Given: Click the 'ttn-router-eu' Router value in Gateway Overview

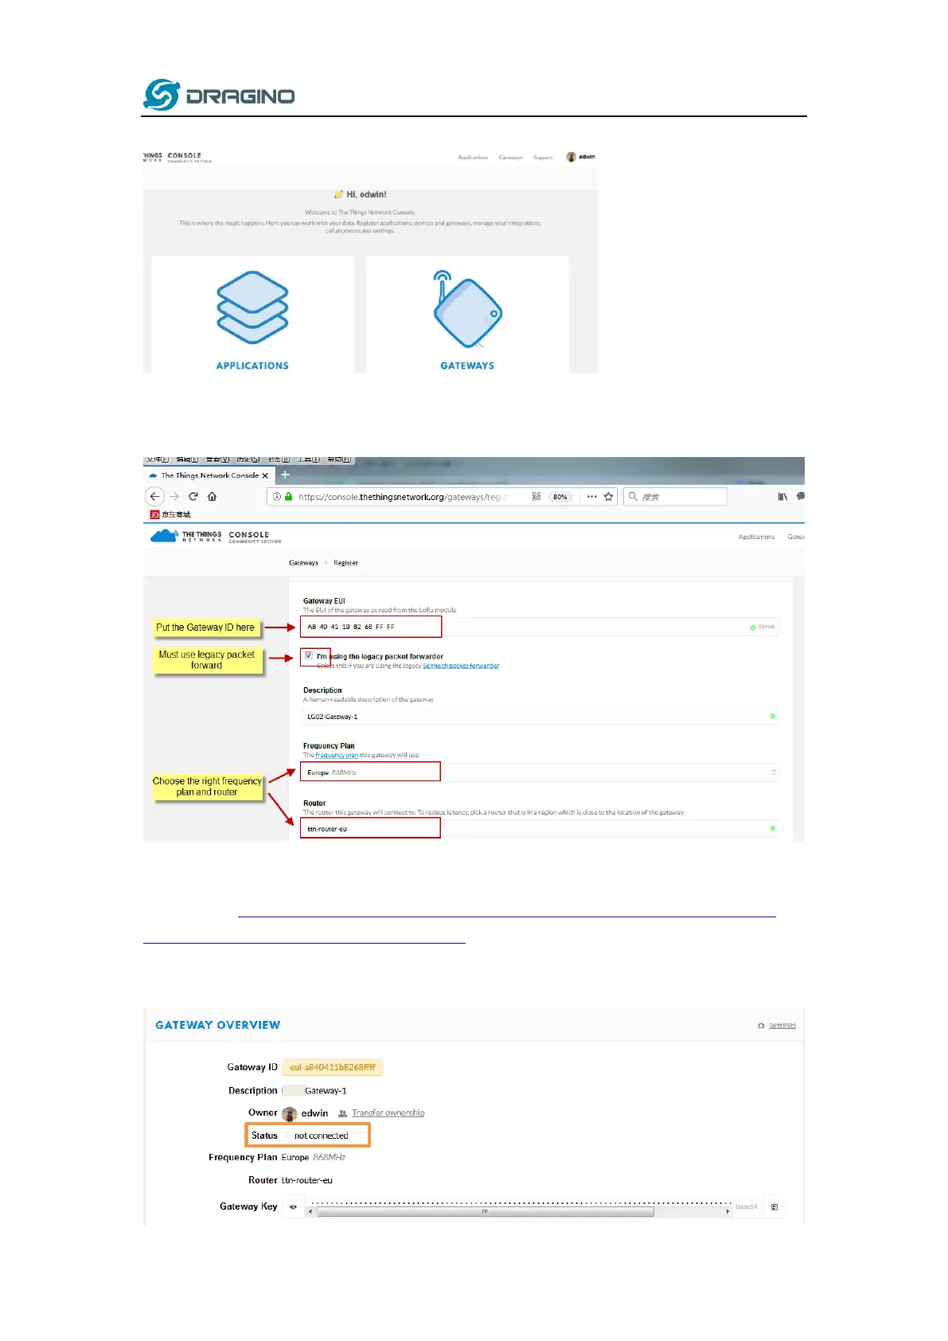Looking at the screenshot, I should [307, 1180].
